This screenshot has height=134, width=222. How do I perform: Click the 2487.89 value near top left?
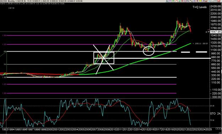11,8
